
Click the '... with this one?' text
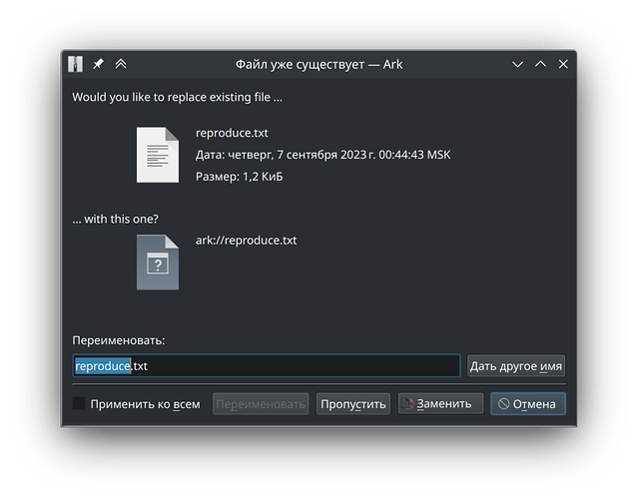coord(115,220)
